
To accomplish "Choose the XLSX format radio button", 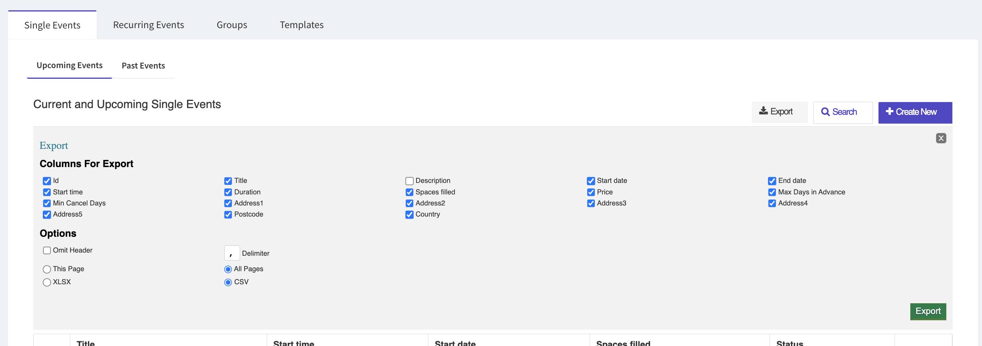I will tap(47, 282).
